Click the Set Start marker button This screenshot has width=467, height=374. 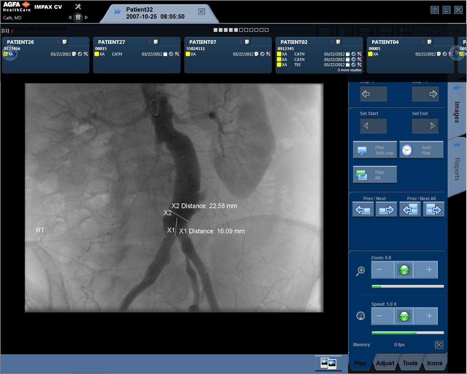pos(373,126)
